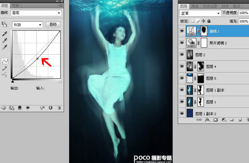
Task: Clip adjustment to layer below icon
Action: point(20,108)
